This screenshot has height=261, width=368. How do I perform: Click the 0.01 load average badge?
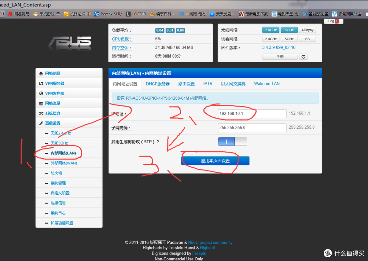[x=170, y=31]
